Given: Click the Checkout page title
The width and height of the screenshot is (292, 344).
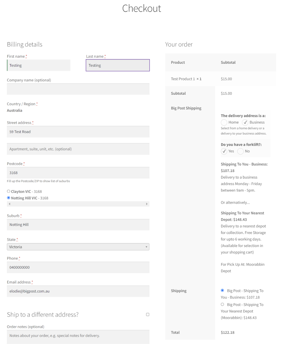Looking at the screenshot, I should click(x=142, y=8).
